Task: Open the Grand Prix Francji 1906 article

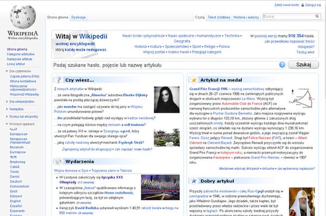Action: pos(209,89)
